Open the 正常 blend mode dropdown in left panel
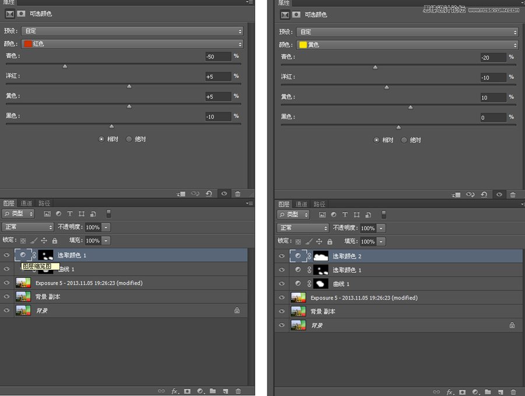The height and width of the screenshot is (396, 525). pos(28,227)
